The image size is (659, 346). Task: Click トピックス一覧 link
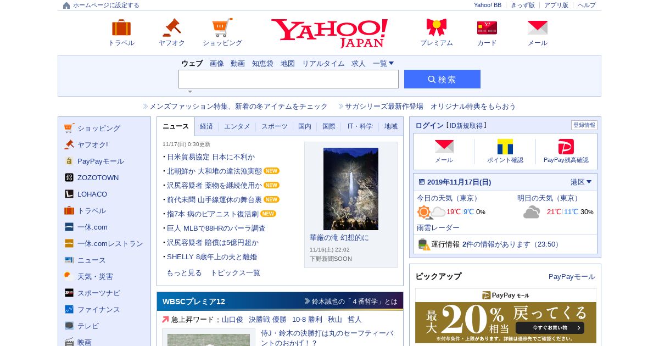click(x=235, y=273)
